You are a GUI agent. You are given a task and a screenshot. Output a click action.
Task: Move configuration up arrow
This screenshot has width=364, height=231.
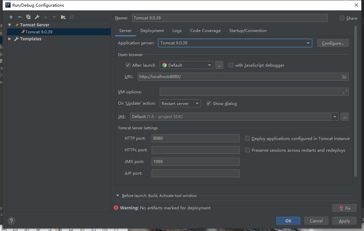(x=46, y=17)
